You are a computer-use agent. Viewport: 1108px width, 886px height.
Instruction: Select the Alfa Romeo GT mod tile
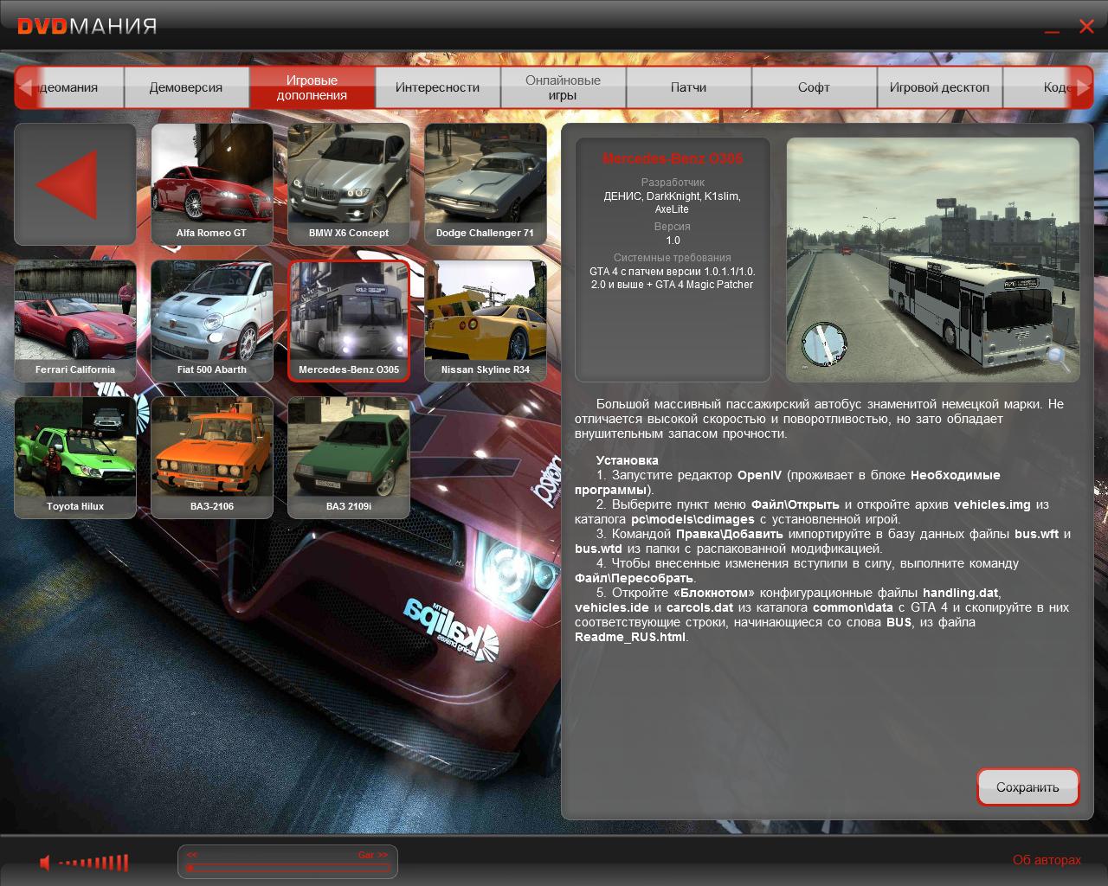coord(212,184)
